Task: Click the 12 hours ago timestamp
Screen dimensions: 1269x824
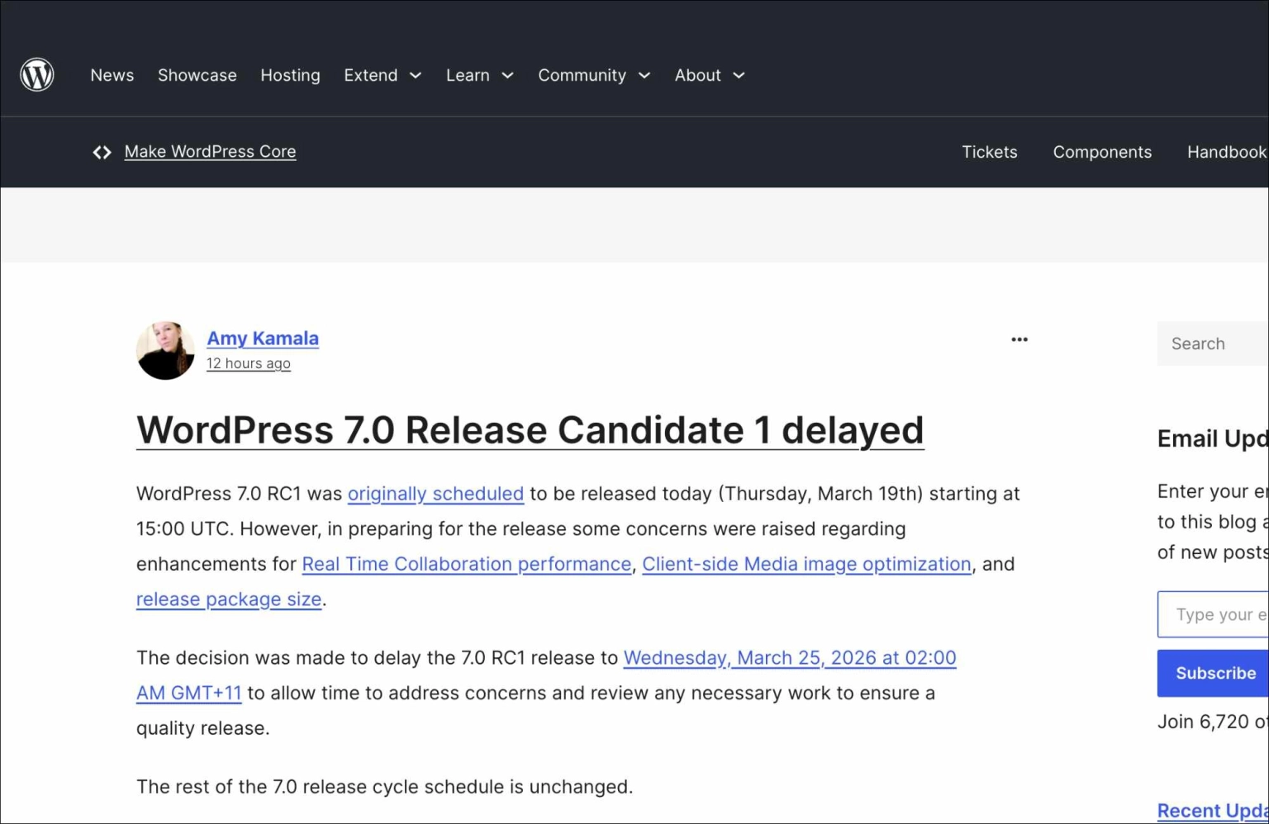Action: tap(249, 363)
